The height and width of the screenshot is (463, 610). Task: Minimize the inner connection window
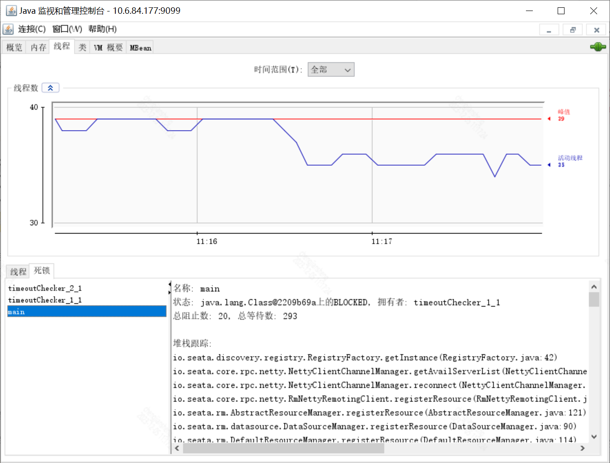[549, 30]
